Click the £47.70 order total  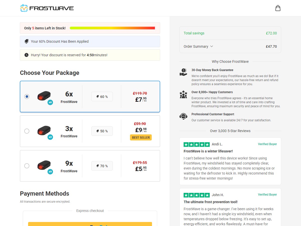(x=271, y=46)
